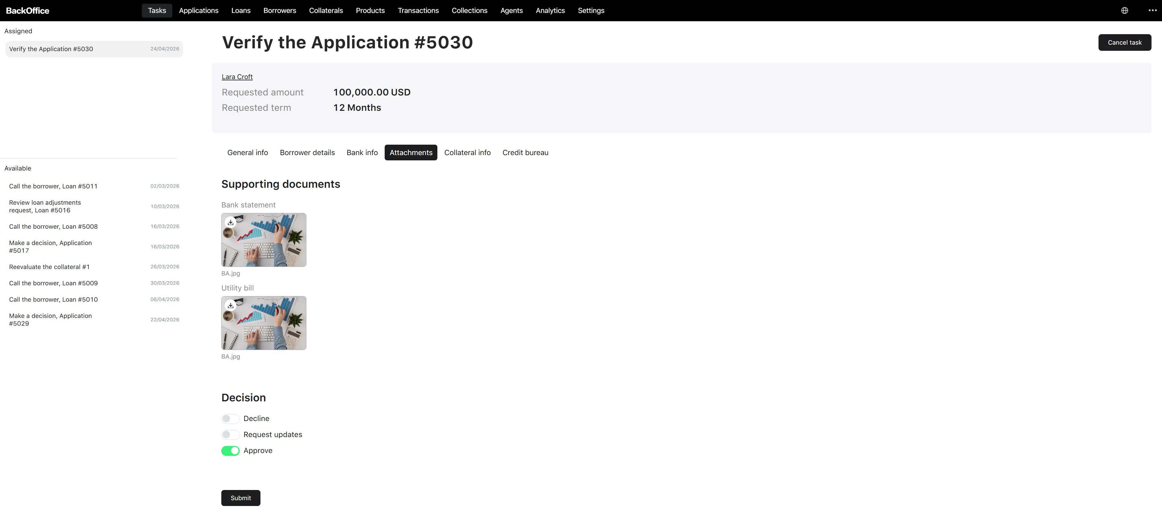The width and height of the screenshot is (1162, 510).
Task: Download the Utility bill attachment
Action: [231, 305]
